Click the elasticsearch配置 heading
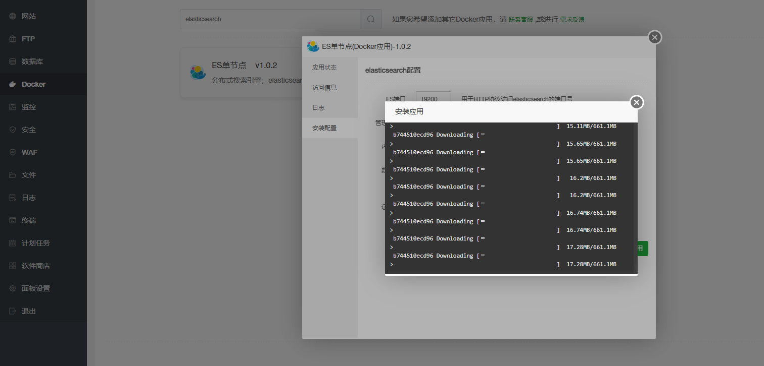Viewport: 764px width, 366px height. [x=393, y=71]
